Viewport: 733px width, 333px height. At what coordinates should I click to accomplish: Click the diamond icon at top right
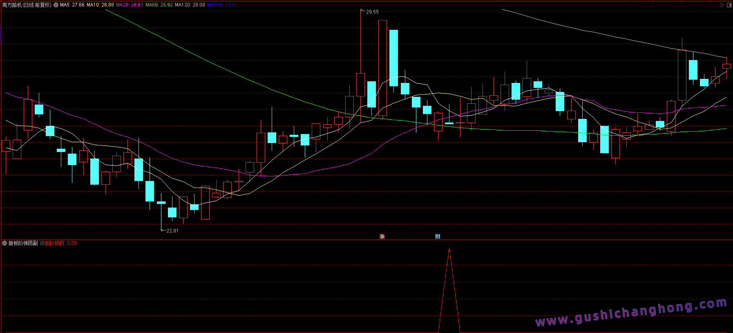tap(722, 5)
